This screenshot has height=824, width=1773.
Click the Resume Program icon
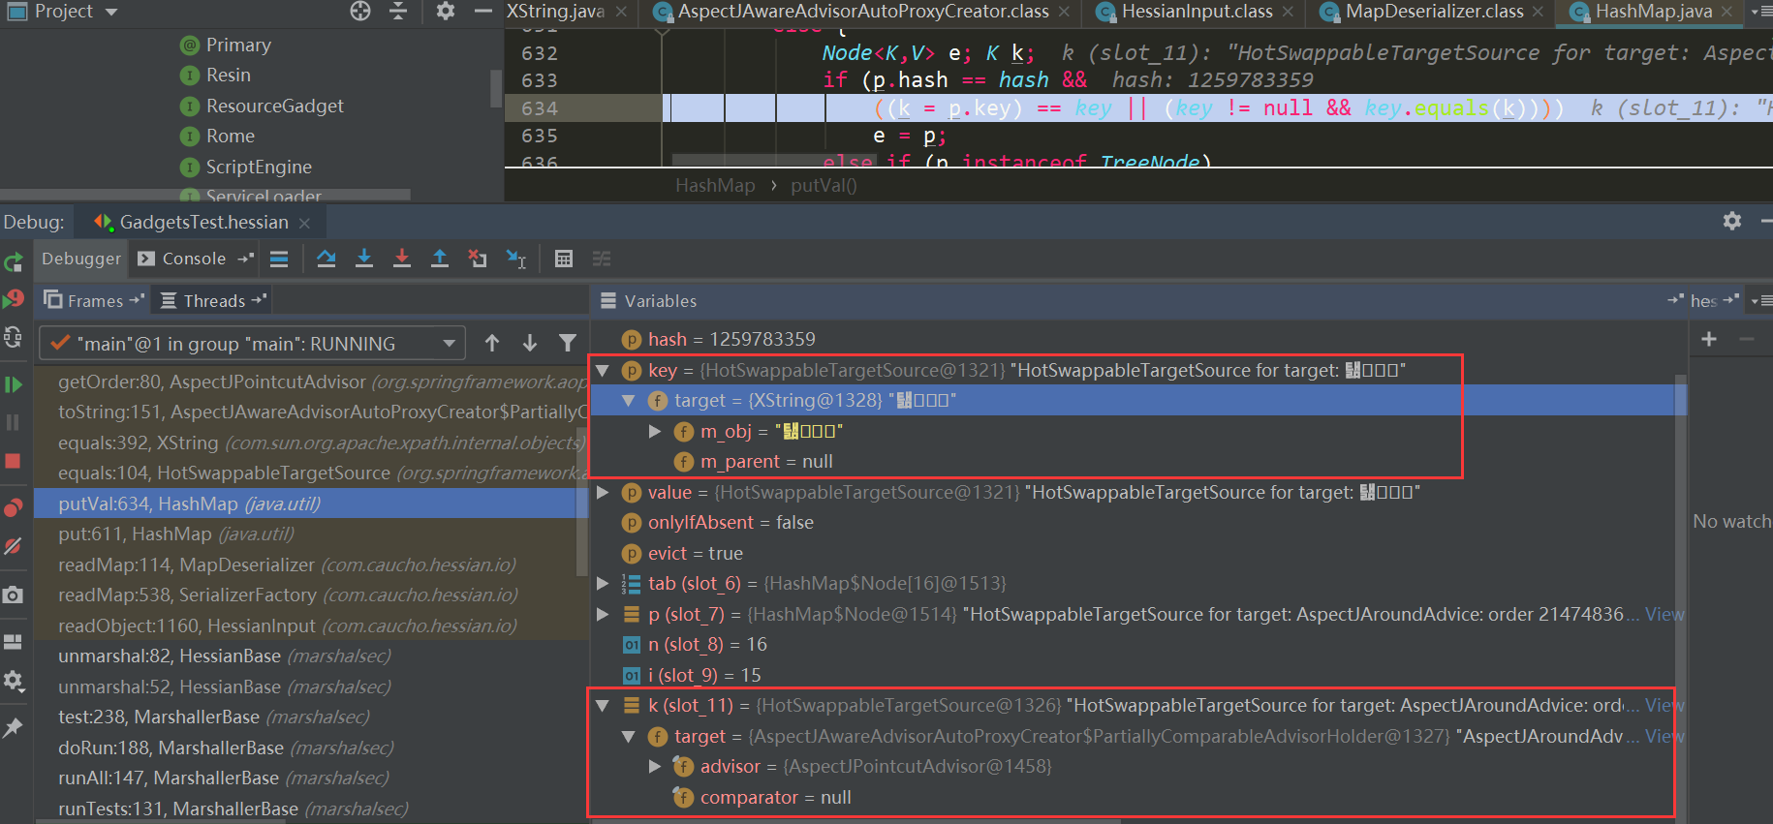click(14, 384)
